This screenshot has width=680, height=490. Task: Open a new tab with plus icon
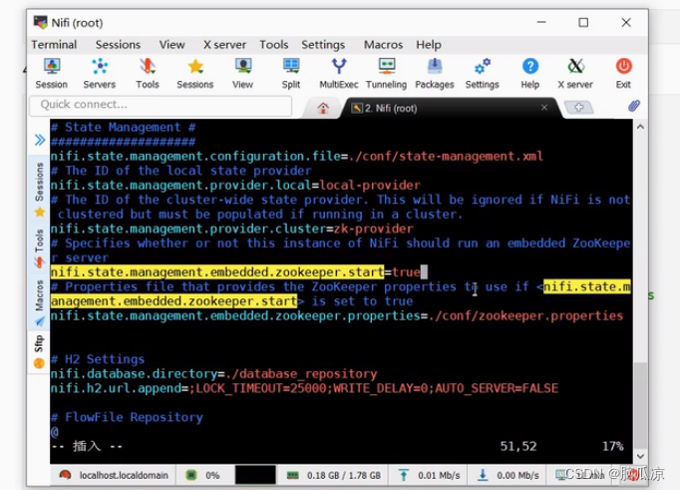click(579, 107)
